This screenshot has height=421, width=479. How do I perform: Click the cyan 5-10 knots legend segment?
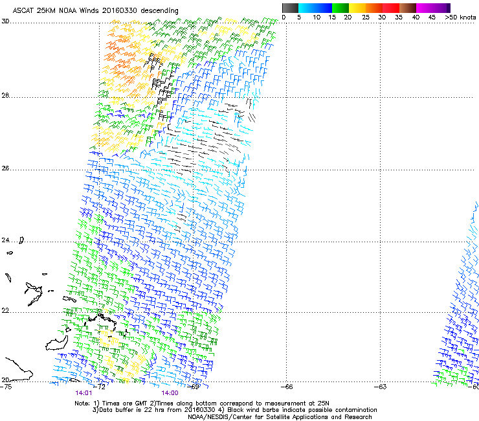point(307,8)
